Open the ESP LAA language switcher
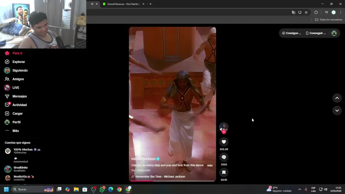 313,189
